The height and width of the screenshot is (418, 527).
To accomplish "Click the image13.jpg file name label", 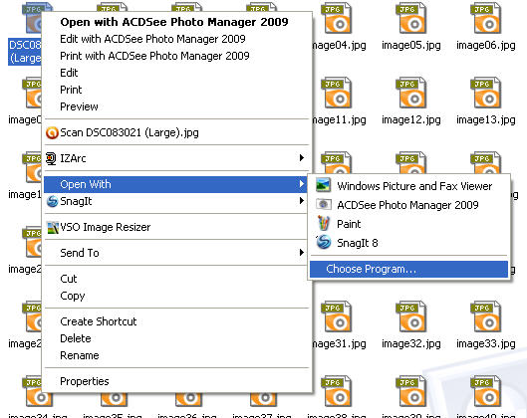I will (x=486, y=119).
